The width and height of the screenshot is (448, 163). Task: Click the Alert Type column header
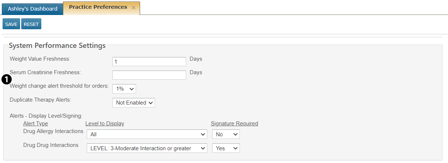coord(35,124)
